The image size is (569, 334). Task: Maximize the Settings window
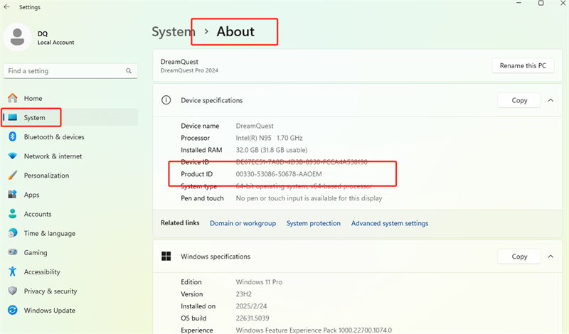pos(541,3)
